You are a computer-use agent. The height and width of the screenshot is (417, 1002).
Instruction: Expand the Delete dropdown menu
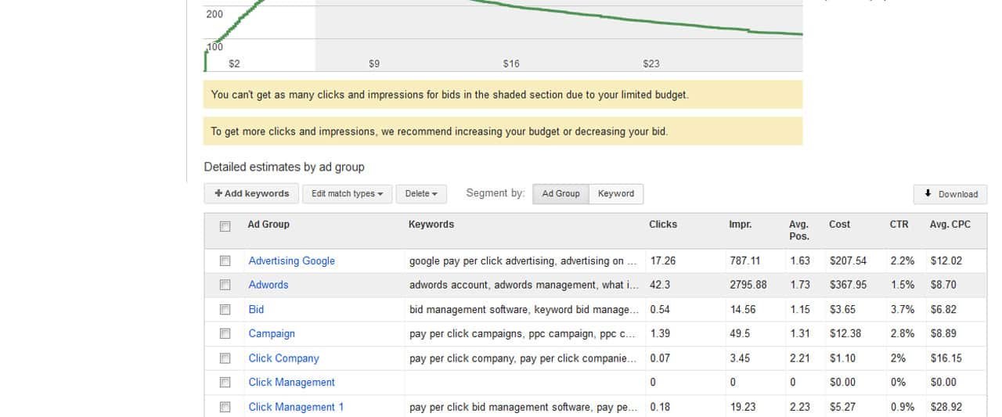pyautogui.click(x=421, y=194)
